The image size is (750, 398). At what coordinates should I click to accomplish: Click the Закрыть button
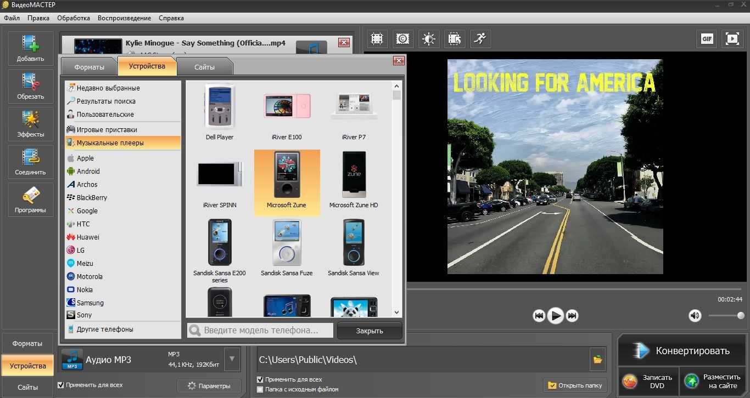pos(370,331)
